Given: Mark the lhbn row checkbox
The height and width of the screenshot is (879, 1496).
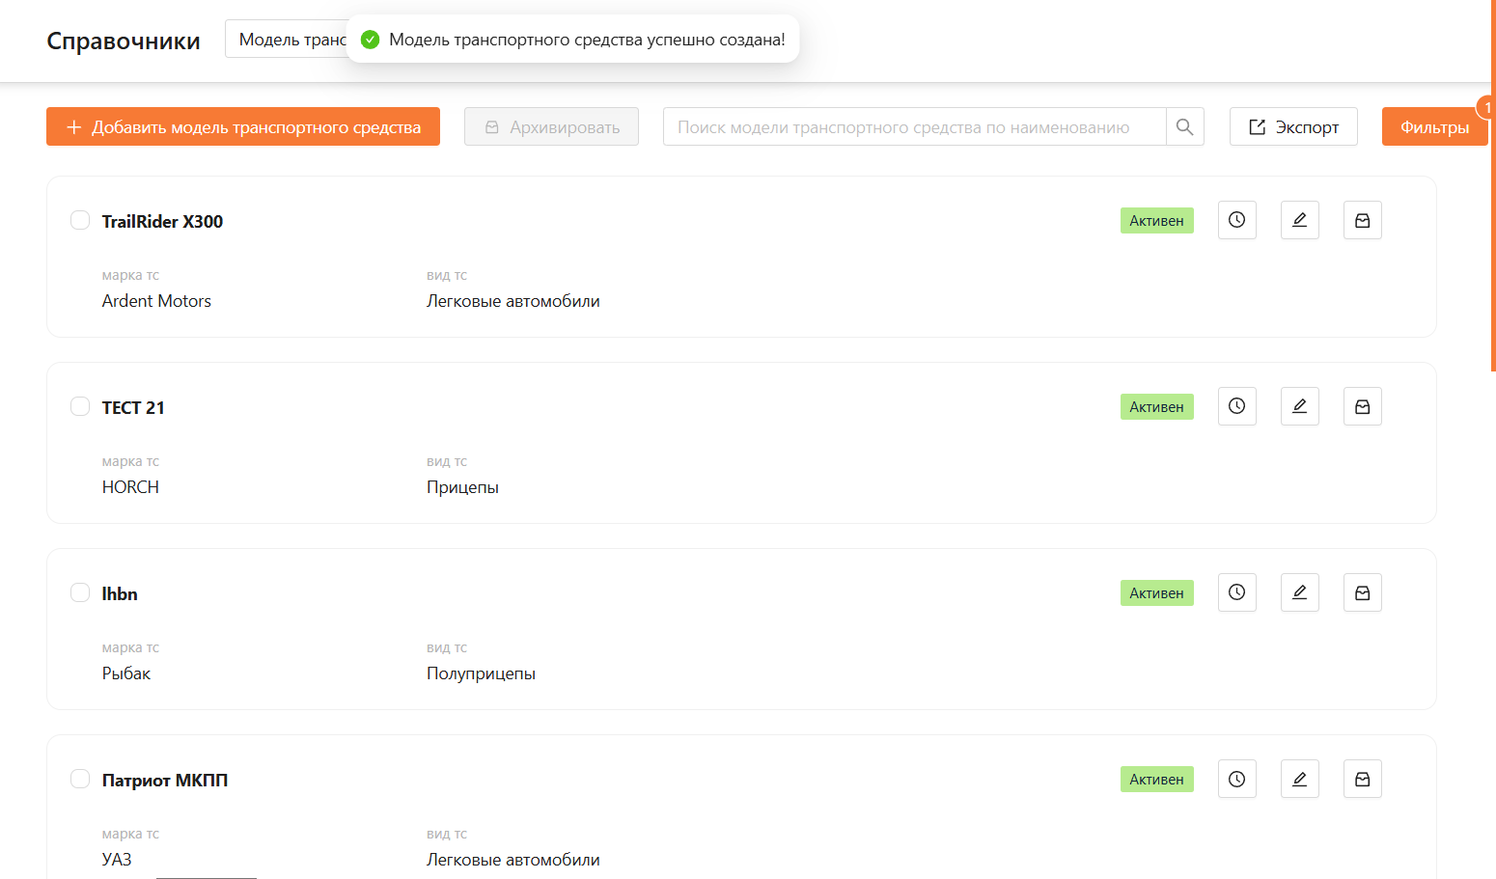Looking at the screenshot, I should coord(80,592).
